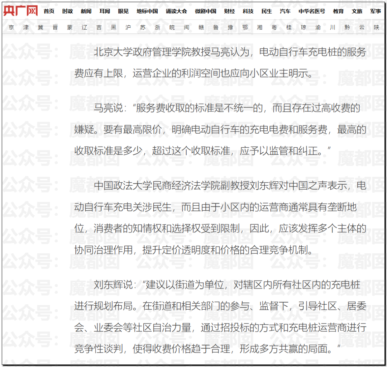
Task: Click the line starting 协同治理作用
Action: tap(194, 250)
